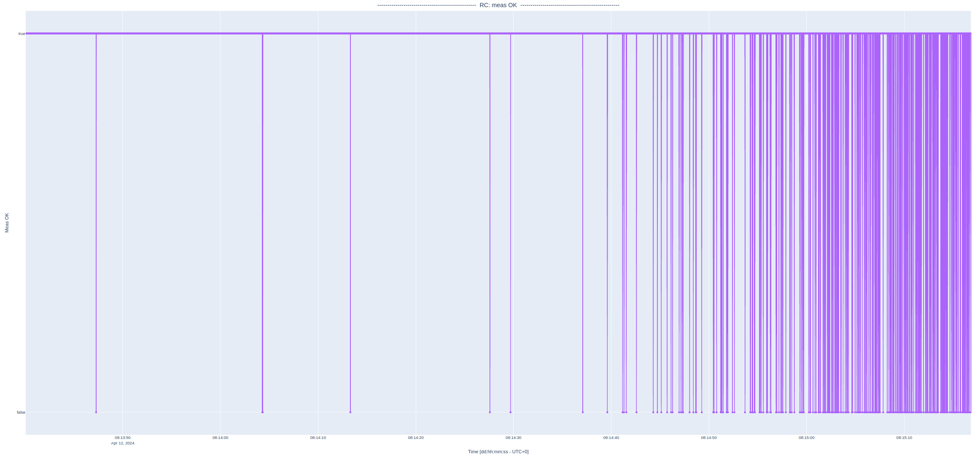Click the 08:13:50 x-axis tick label
Viewport: 977px width, 460px height.
pos(123,438)
